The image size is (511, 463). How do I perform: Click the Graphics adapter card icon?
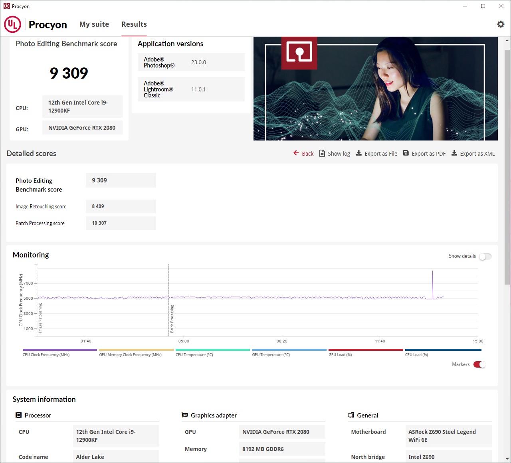pos(185,415)
